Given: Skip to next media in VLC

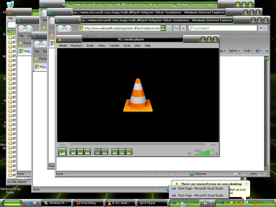Looking at the screenshot, I should click(x=87, y=151).
